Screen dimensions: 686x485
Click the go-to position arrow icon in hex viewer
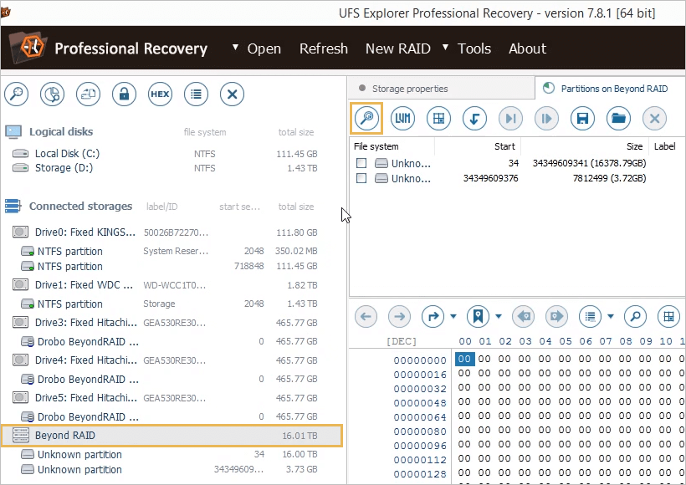[x=433, y=316]
